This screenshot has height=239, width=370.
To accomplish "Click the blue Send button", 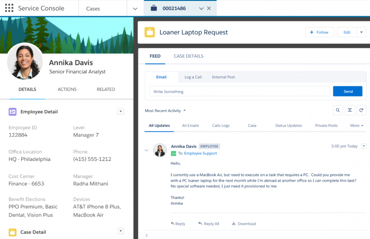I will [348, 92].
